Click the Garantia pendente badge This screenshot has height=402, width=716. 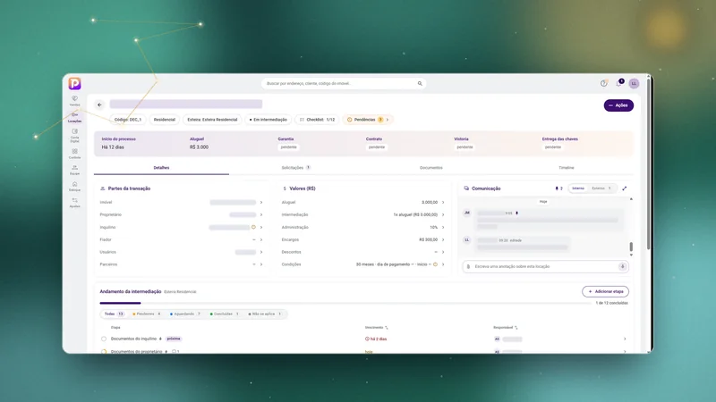[x=288, y=147]
